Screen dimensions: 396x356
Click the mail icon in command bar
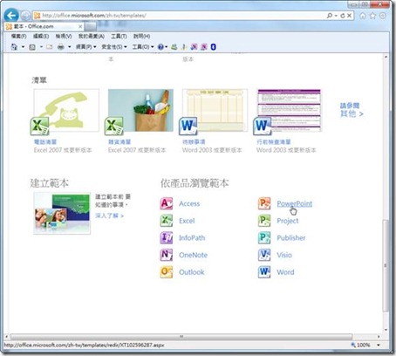tap(49, 46)
